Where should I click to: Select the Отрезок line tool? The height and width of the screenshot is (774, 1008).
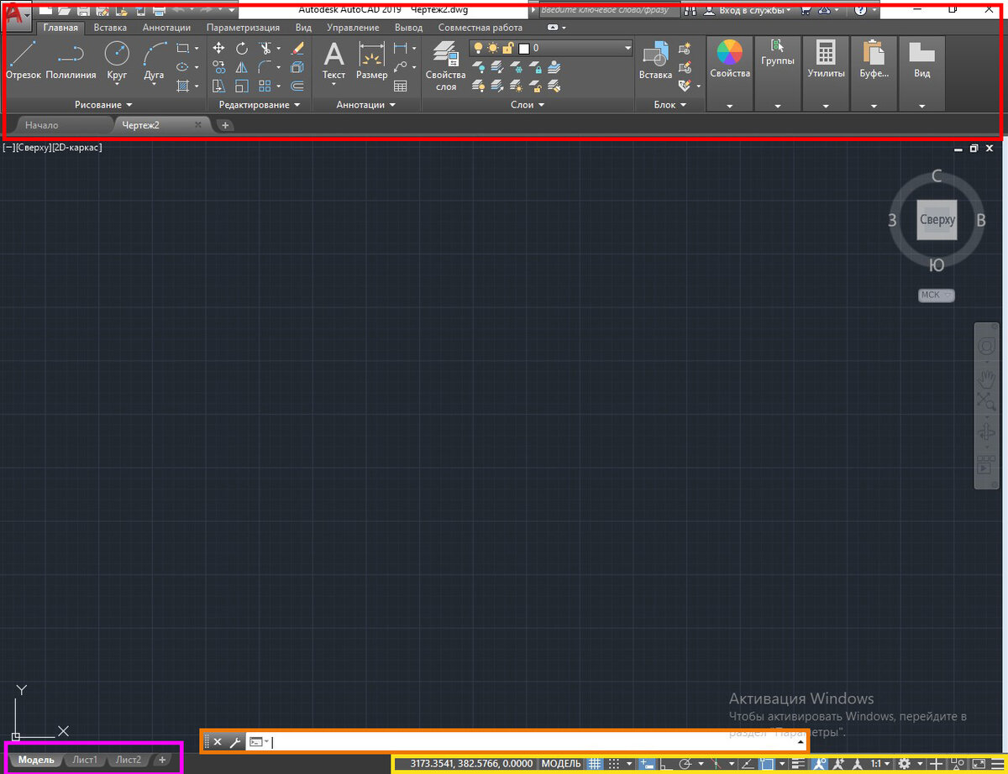click(23, 61)
